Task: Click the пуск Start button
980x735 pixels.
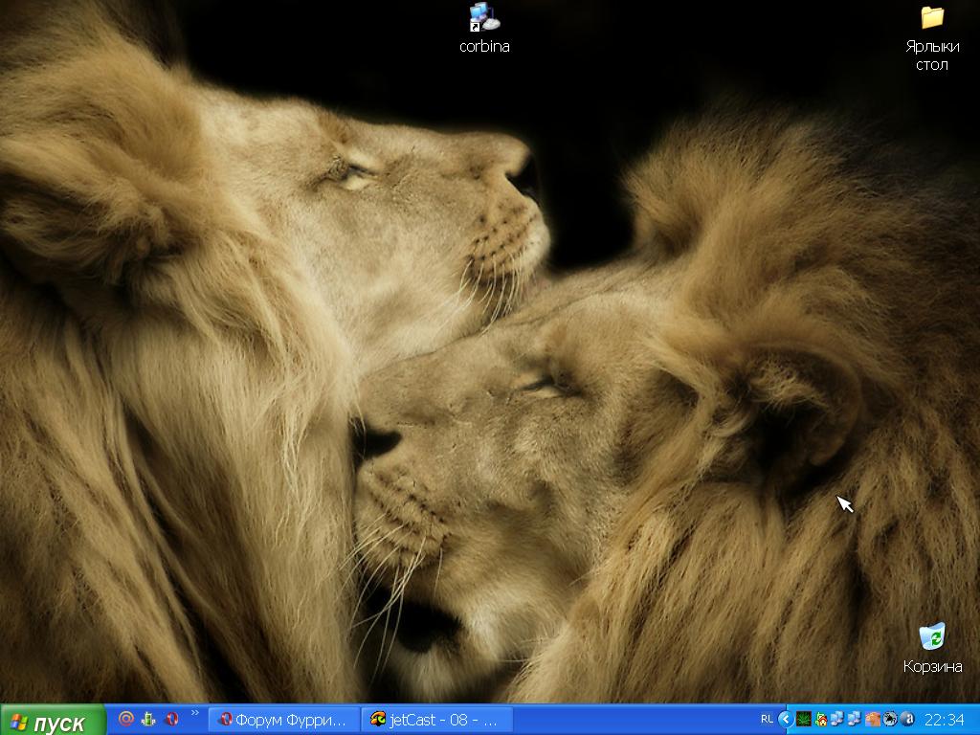Action: click(x=53, y=721)
